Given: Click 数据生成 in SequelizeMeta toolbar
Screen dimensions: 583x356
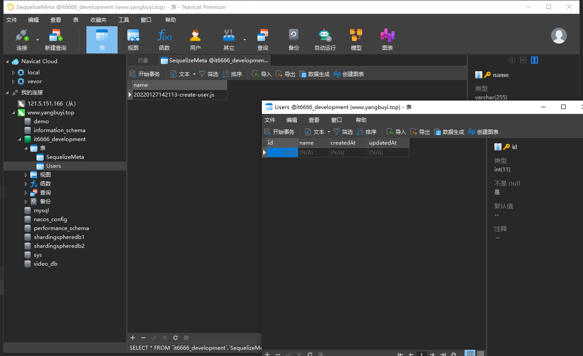Looking at the screenshot, I should [x=314, y=74].
